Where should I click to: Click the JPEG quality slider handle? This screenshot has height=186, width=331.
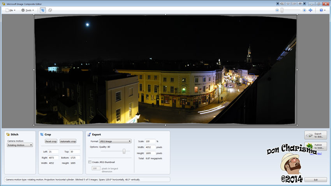(124, 151)
